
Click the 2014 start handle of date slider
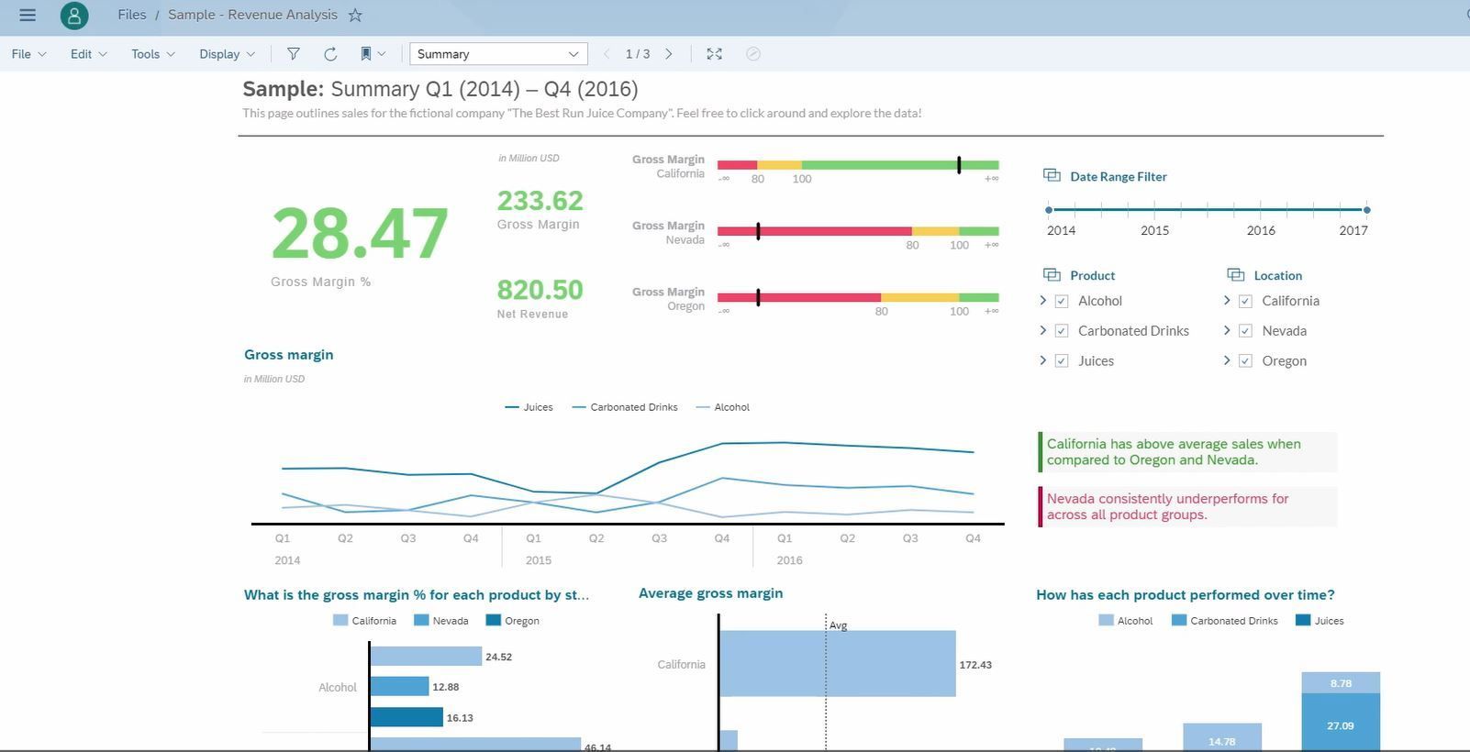pyautogui.click(x=1049, y=210)
